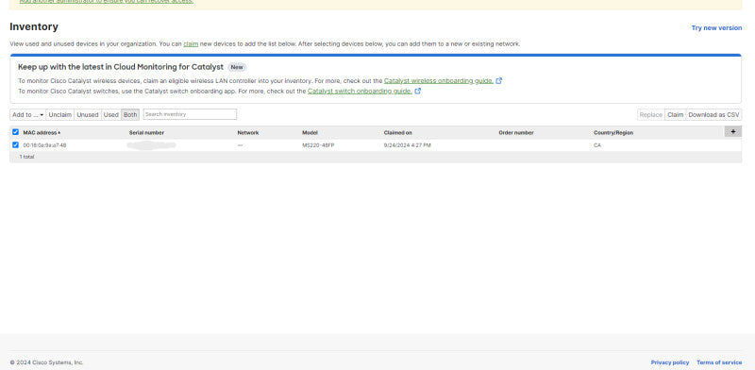Add a column with the plus button
Viewport: 755px width, 370px height.
pos(733,132)
